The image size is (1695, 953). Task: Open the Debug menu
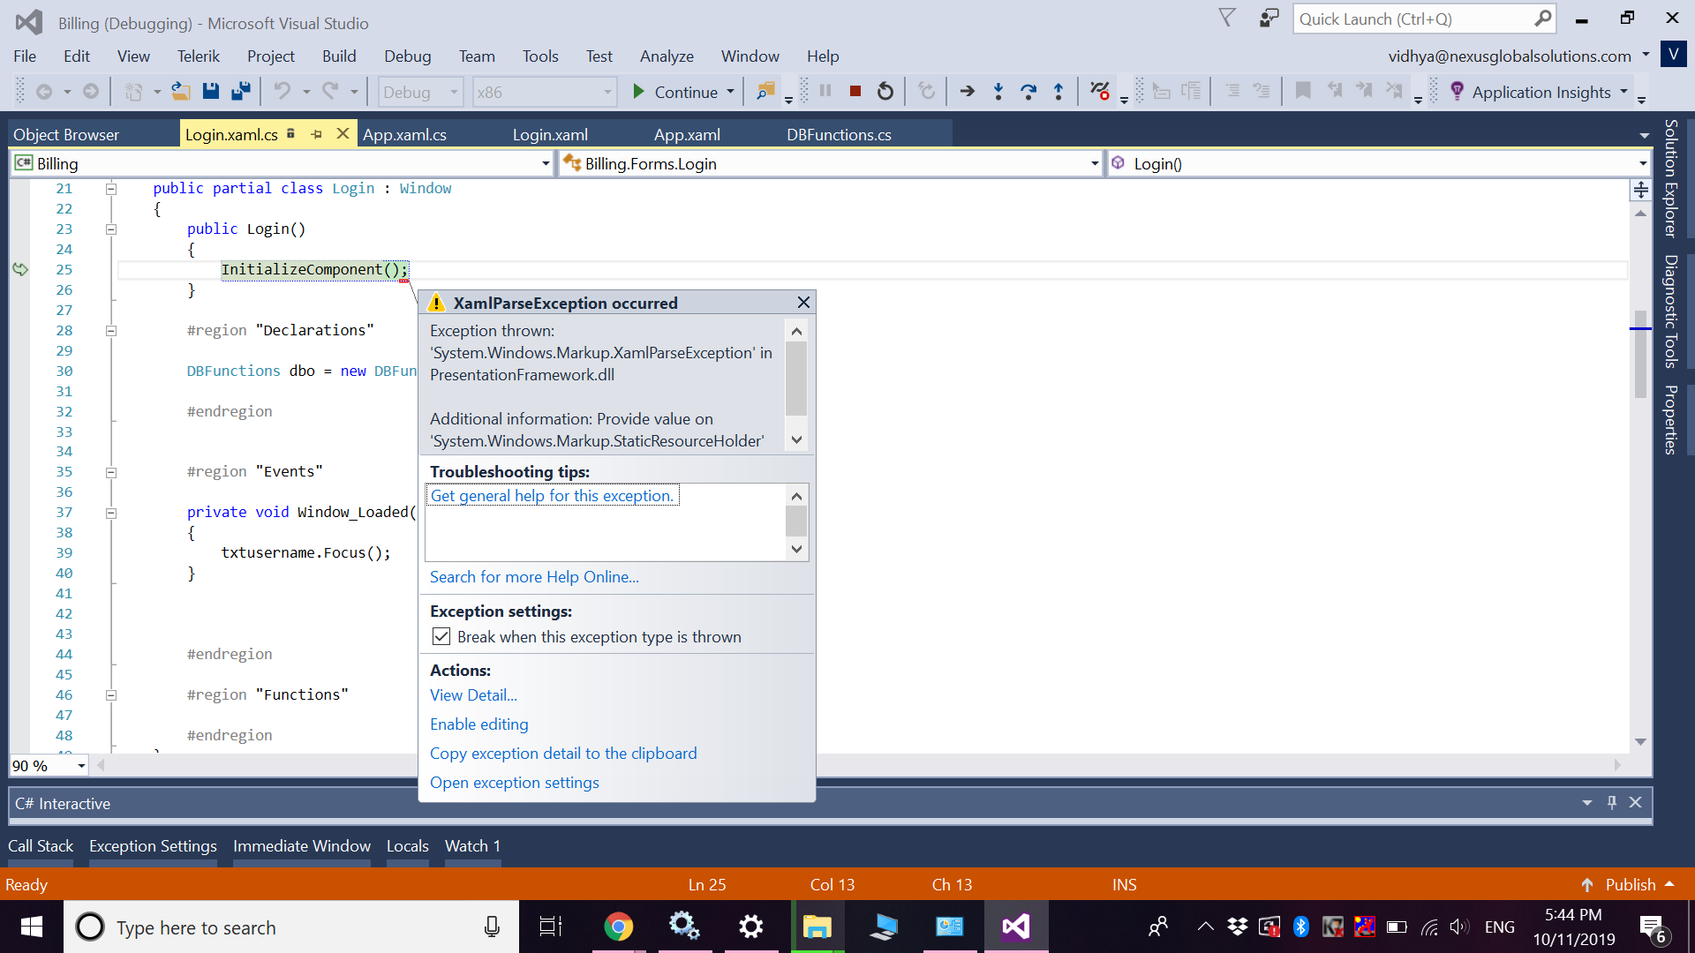[x=407, y=56]
